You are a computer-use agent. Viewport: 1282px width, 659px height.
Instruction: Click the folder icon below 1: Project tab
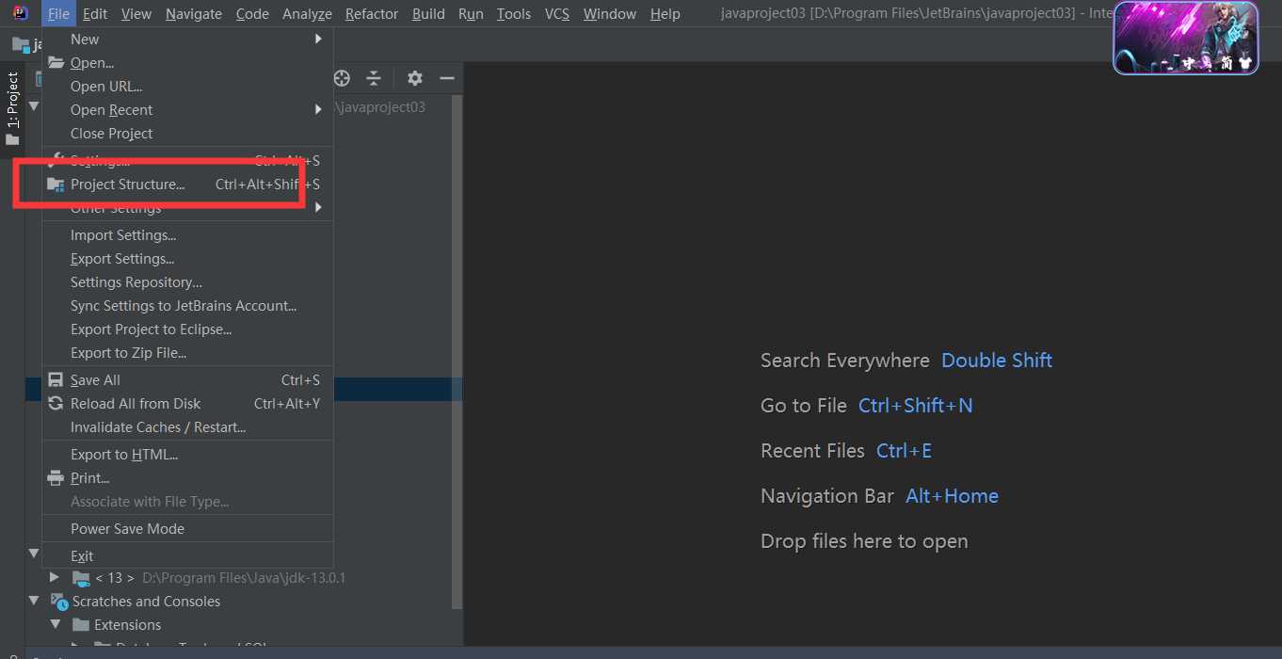(x=12, y=140)
